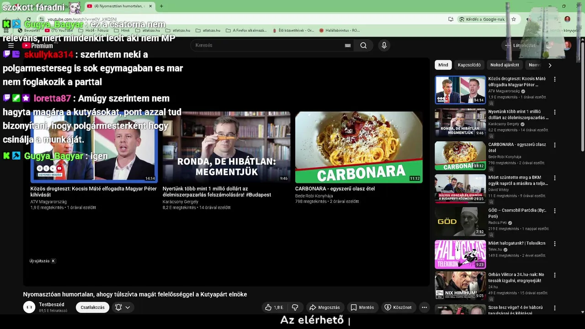Click the Kérdés a Google-nak button

[x=483, y=19]
